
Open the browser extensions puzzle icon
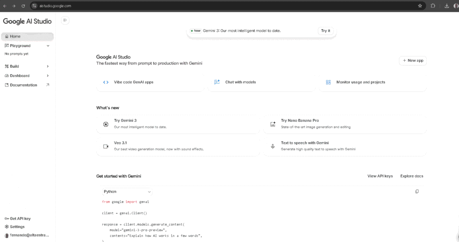(433, 6)
